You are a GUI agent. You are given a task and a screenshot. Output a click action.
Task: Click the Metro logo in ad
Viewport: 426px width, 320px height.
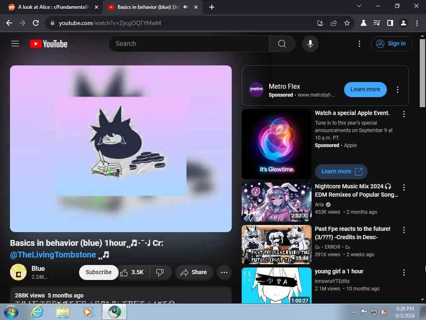[x=256, y=89]
